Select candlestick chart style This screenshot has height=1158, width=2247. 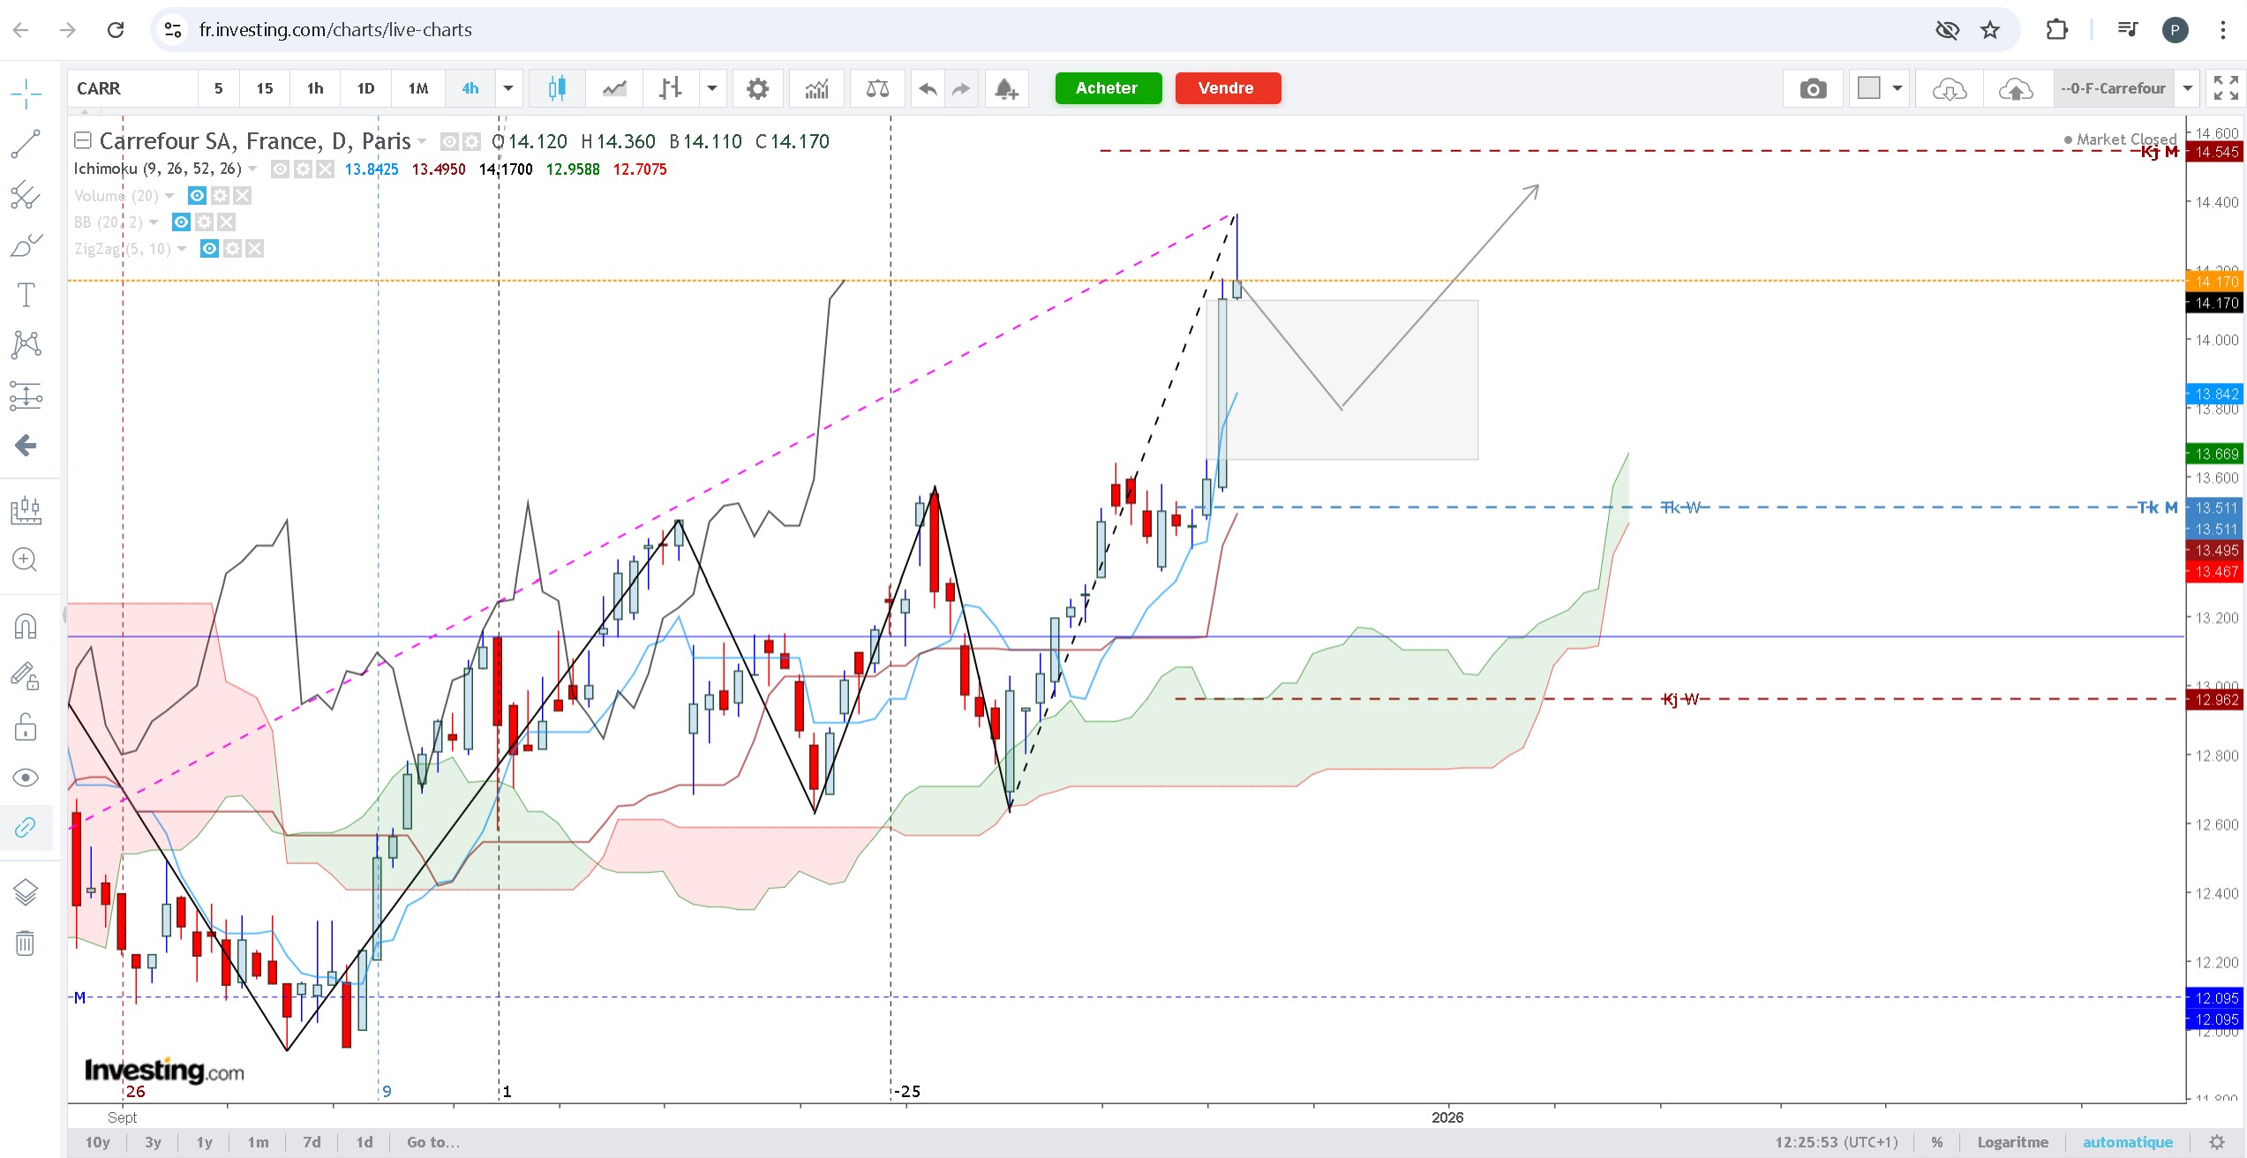557,88
